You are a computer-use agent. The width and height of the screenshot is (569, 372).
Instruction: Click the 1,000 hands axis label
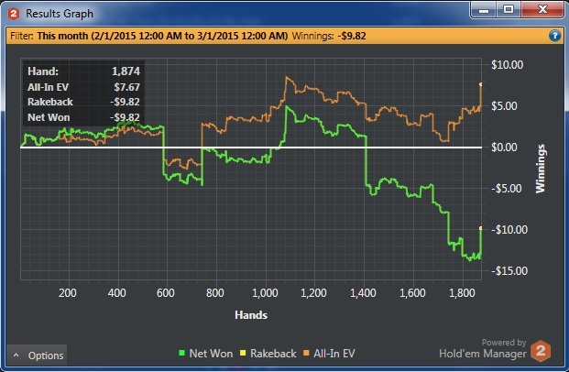coord(266,292)
